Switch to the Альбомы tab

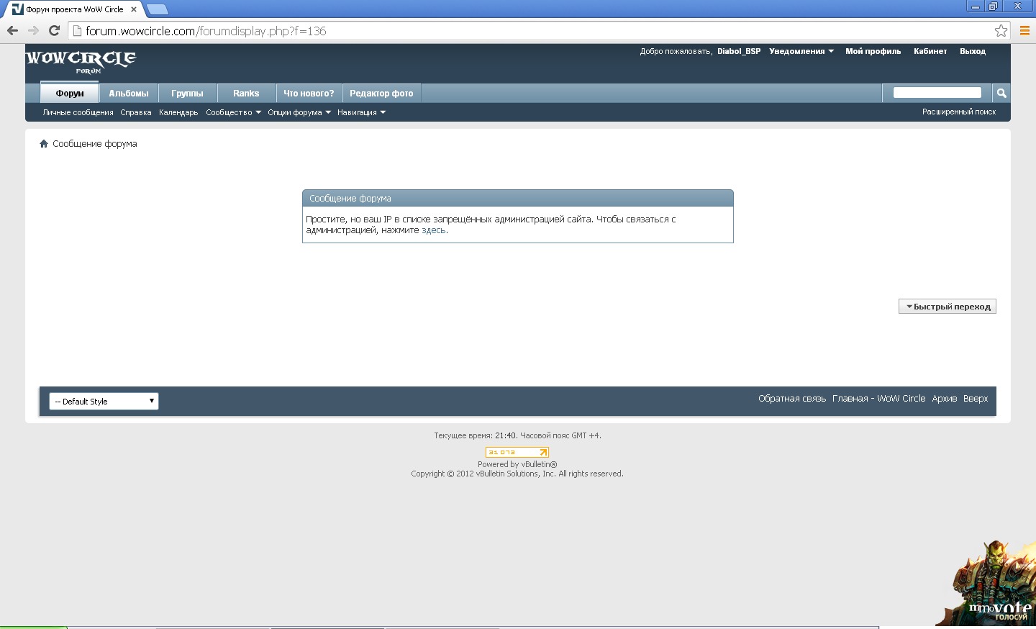point(129,93)
